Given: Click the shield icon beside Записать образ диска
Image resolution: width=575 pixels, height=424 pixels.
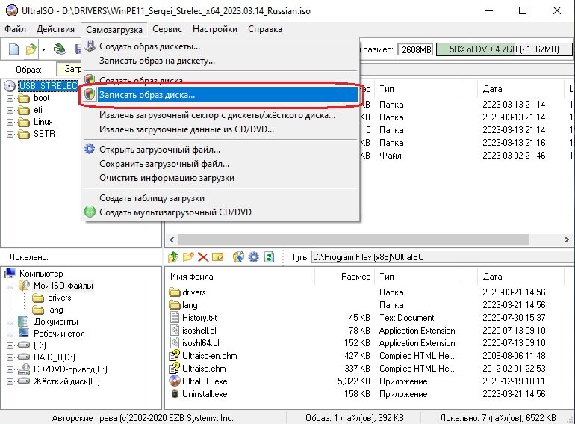Looking at the screenshot, I should (90, 94).
